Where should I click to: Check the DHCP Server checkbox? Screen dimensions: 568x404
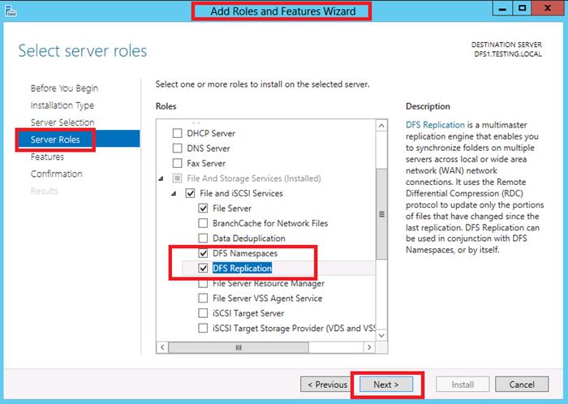coord(177,133)
